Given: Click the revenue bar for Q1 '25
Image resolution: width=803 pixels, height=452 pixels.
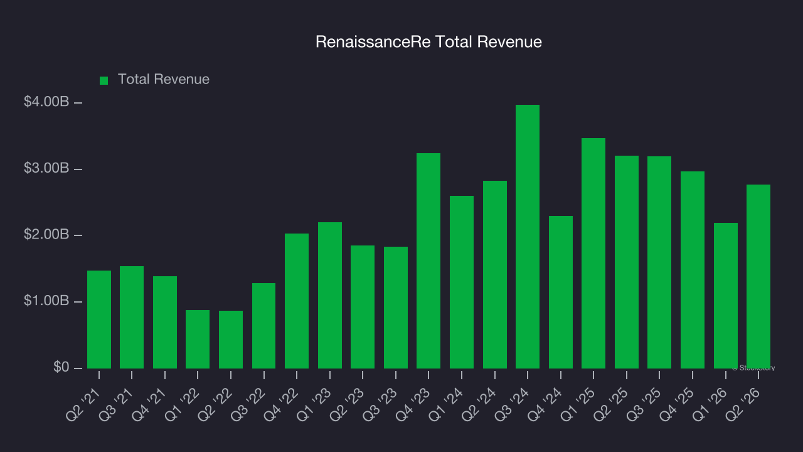Looking at the screenshot, I should (593, 253).
